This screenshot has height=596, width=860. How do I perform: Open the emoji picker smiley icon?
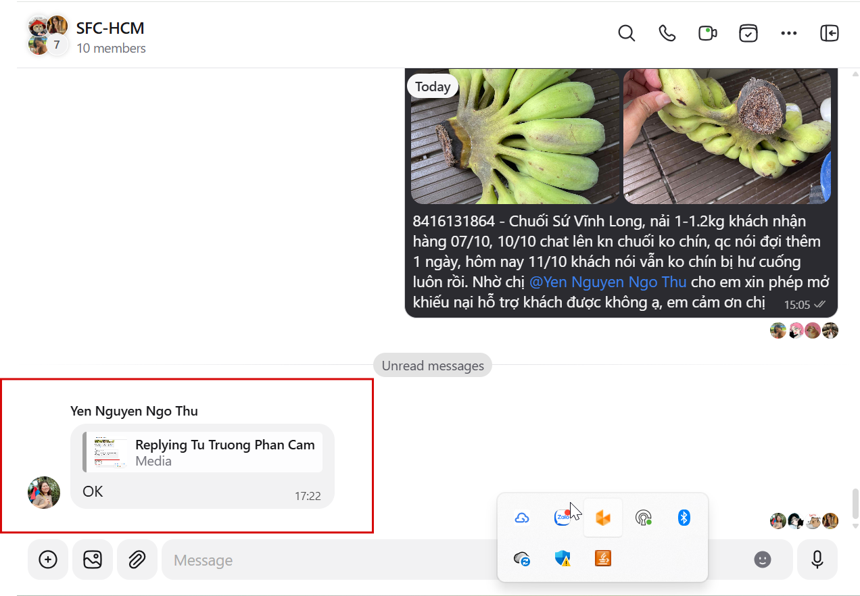(x=763, y=560)
